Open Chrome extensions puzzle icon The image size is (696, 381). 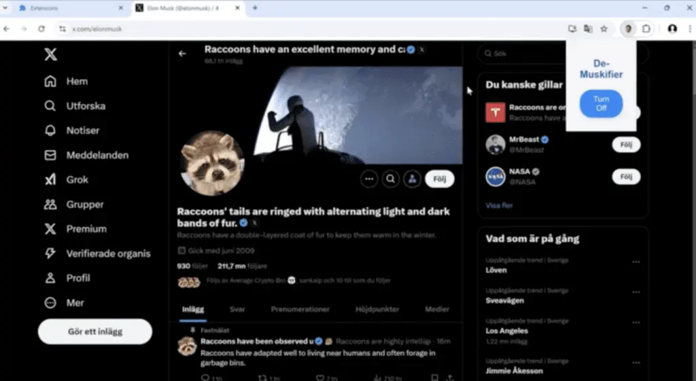tap(646, 29)
